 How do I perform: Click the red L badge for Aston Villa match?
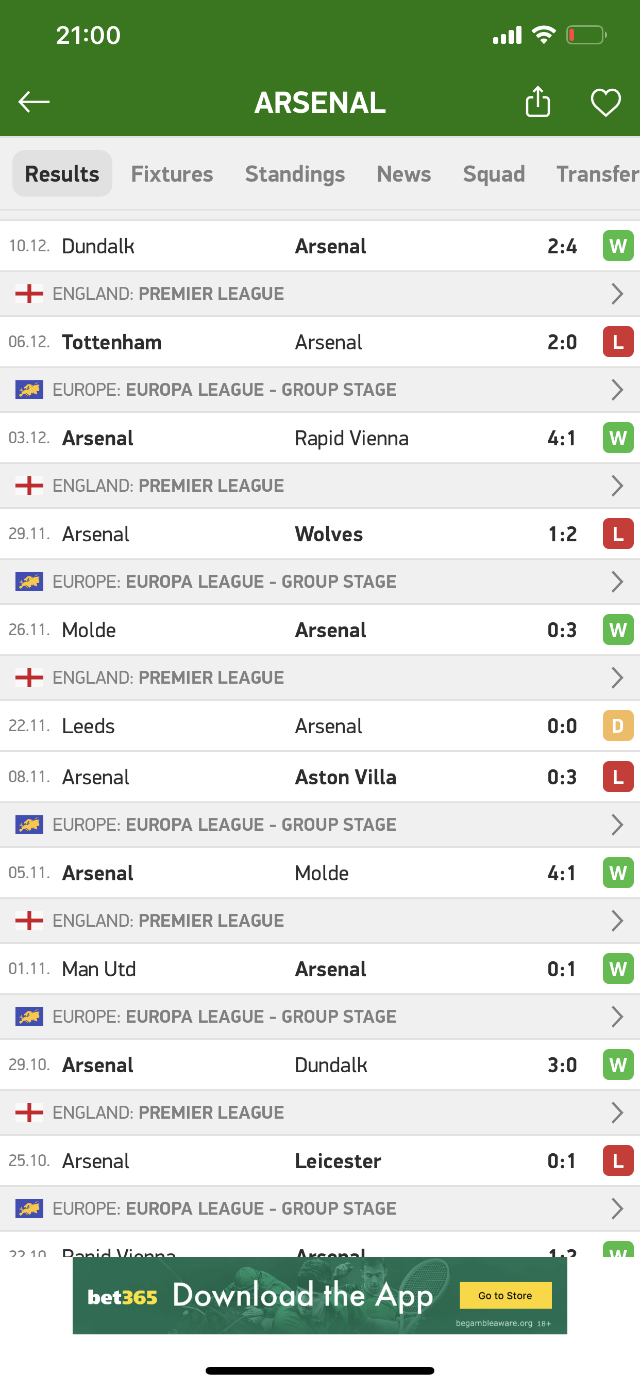pos(618,777)
